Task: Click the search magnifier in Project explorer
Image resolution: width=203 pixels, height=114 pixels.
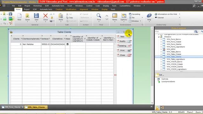Action: [x=196, y=31]
